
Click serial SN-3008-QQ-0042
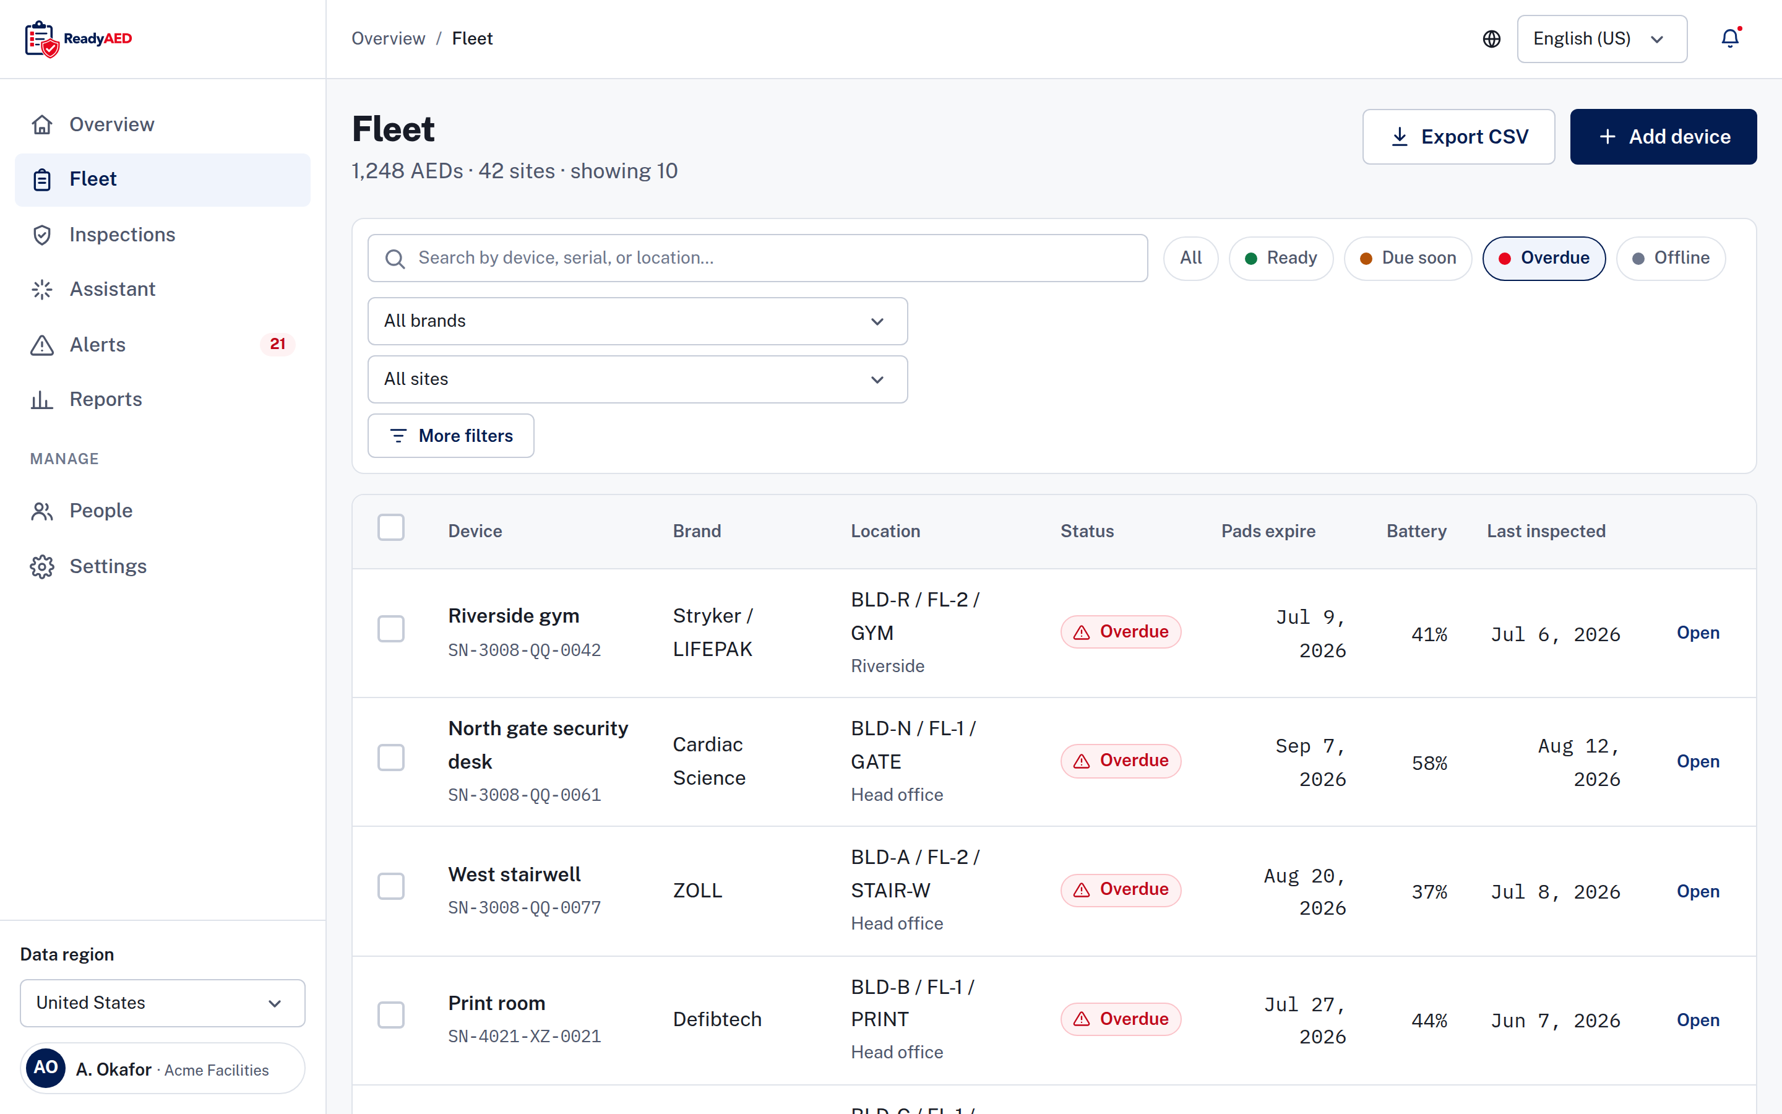click(524, 650)
